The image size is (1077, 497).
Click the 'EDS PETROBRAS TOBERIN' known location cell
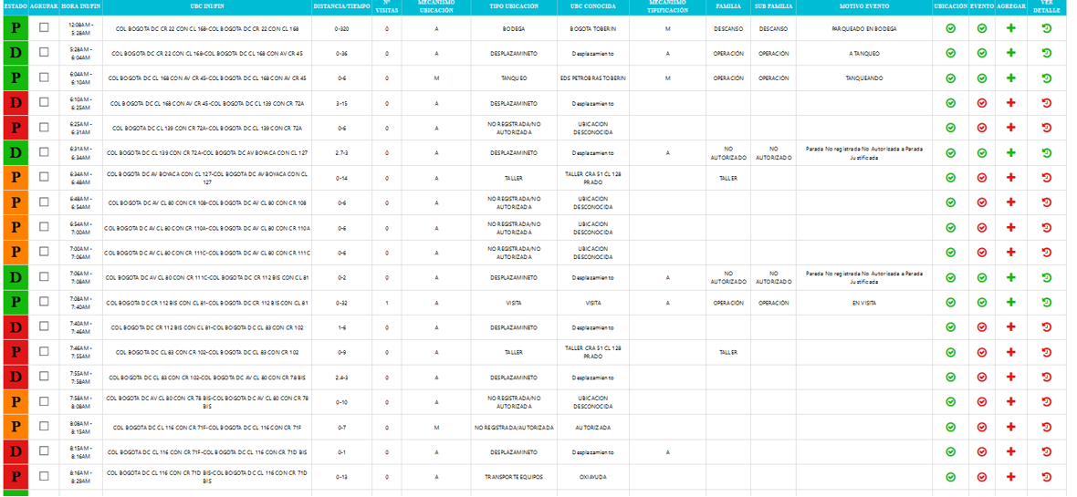click(592, 78)
